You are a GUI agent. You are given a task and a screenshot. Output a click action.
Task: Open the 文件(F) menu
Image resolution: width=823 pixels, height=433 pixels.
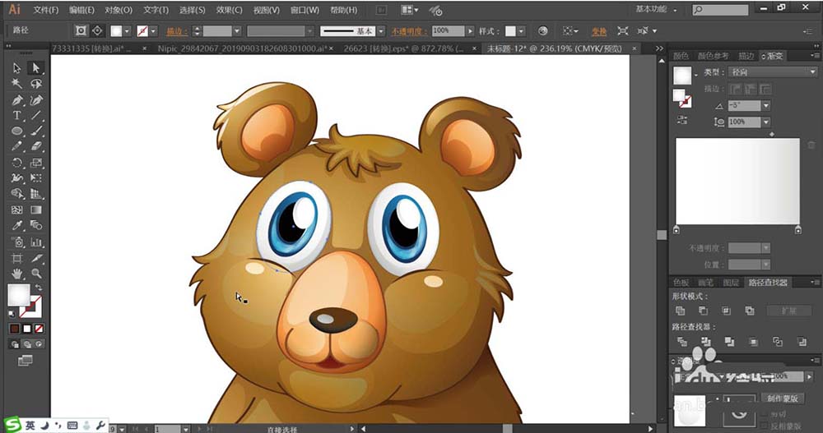click(x=46, y=10)
